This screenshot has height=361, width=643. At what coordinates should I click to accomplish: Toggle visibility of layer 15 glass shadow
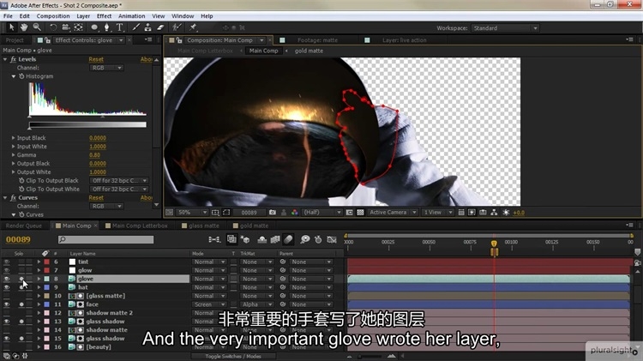tap(7, 339)
